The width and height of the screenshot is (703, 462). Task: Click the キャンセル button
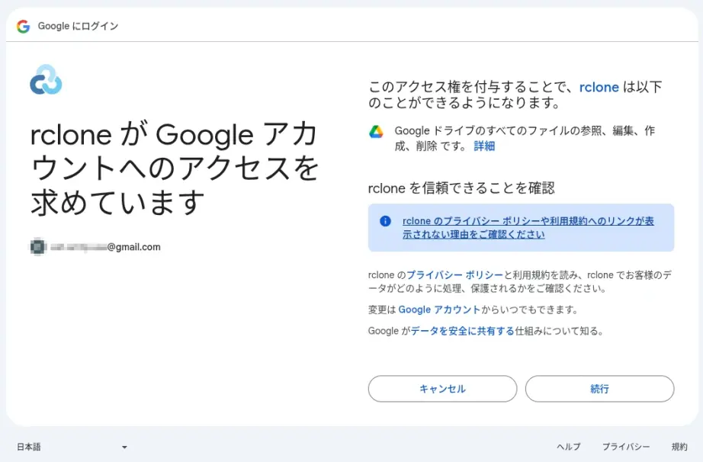[442, 389]
